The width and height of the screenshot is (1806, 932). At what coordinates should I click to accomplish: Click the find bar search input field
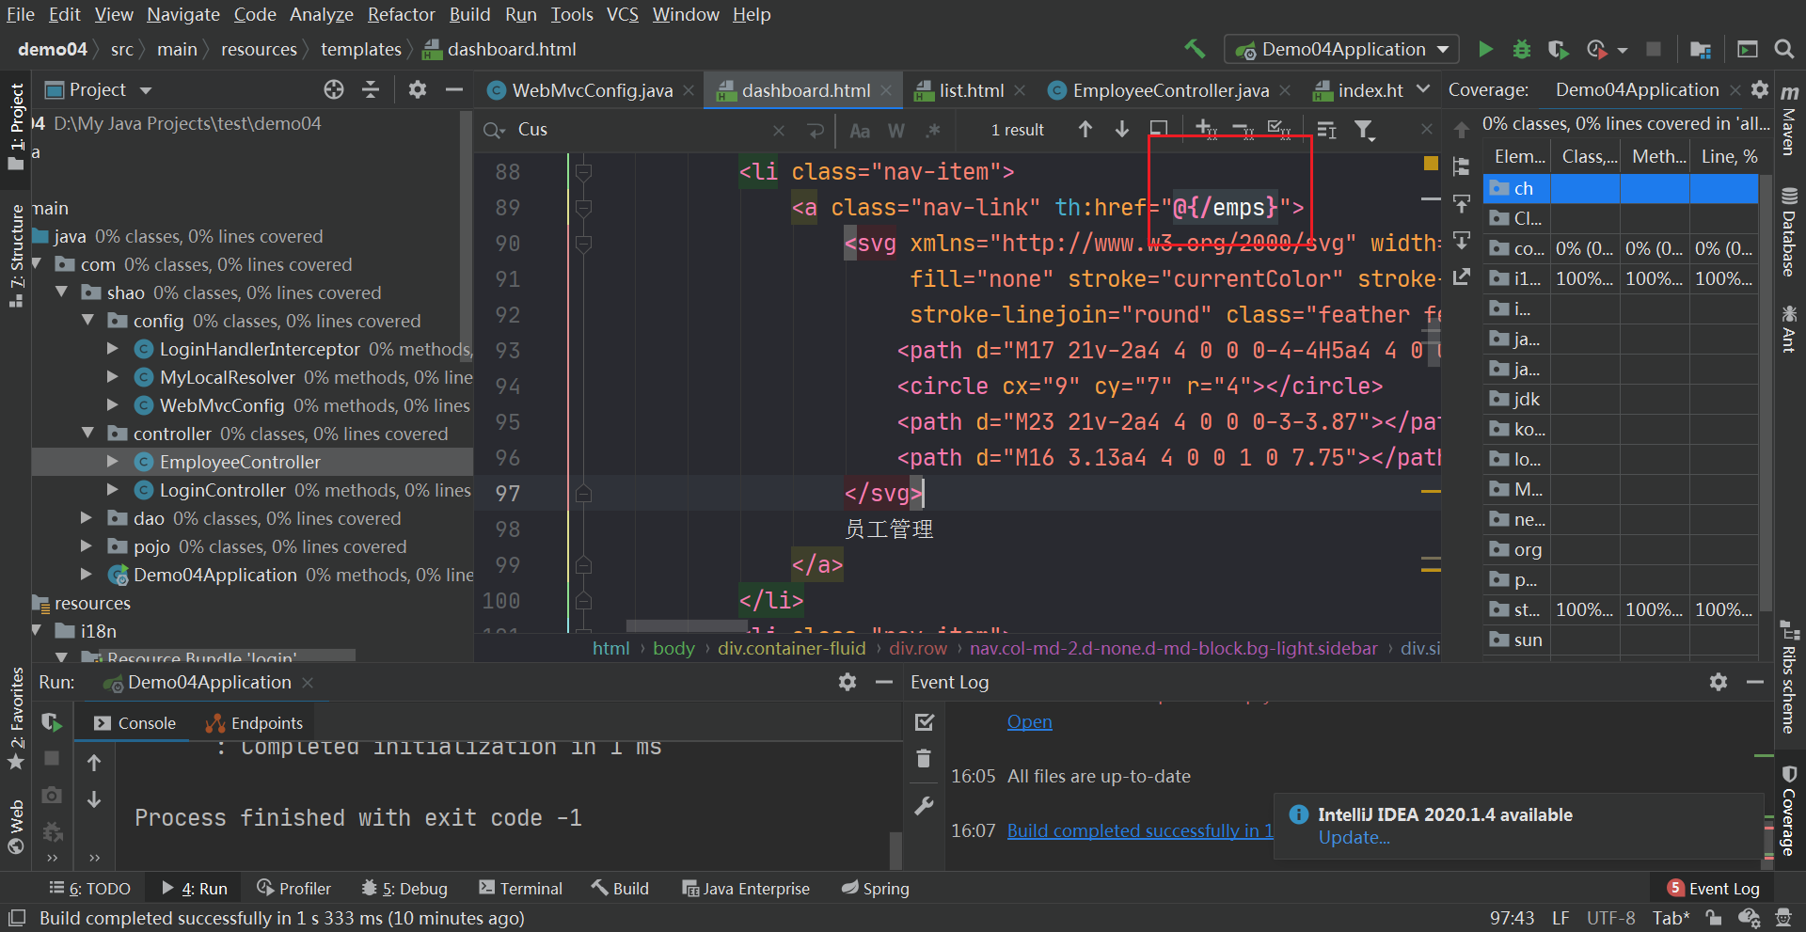pos(640,130)
